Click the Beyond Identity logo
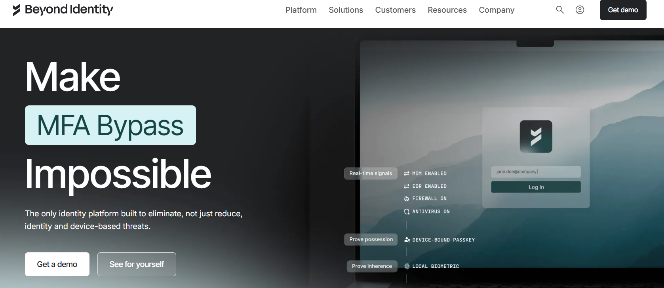This screenshot has width=664, height=288. 63,10
